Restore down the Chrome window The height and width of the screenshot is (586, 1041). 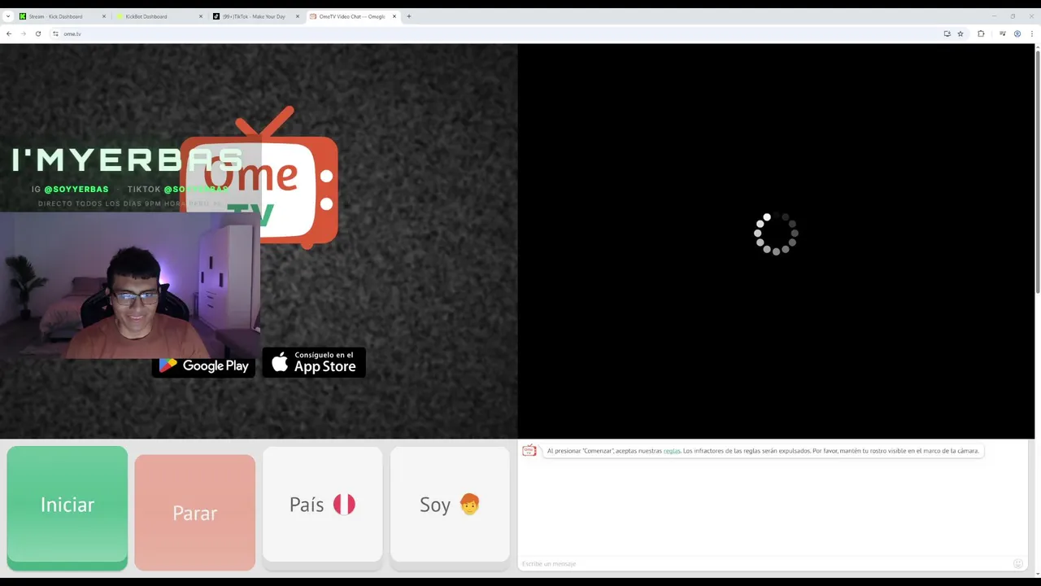click(1013, 16)
